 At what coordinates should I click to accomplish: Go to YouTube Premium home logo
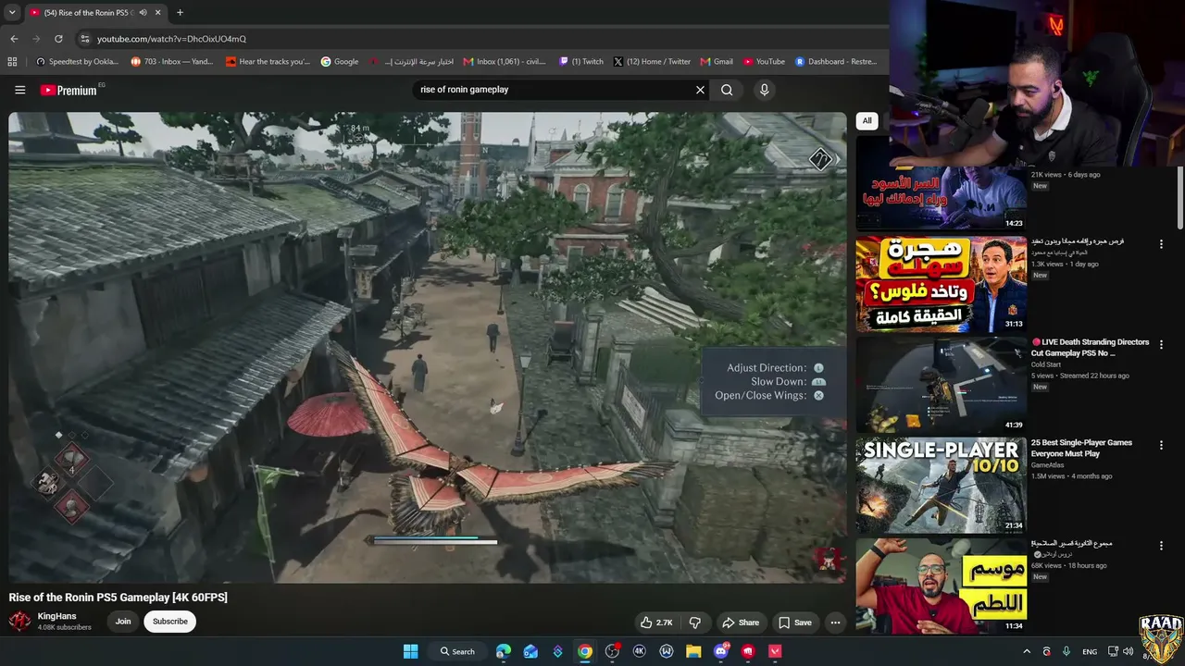pos(70,90)
